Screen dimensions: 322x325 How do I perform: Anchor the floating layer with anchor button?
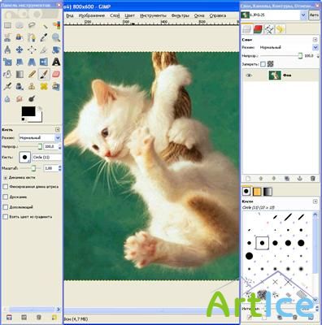click(x=299, y=179)
